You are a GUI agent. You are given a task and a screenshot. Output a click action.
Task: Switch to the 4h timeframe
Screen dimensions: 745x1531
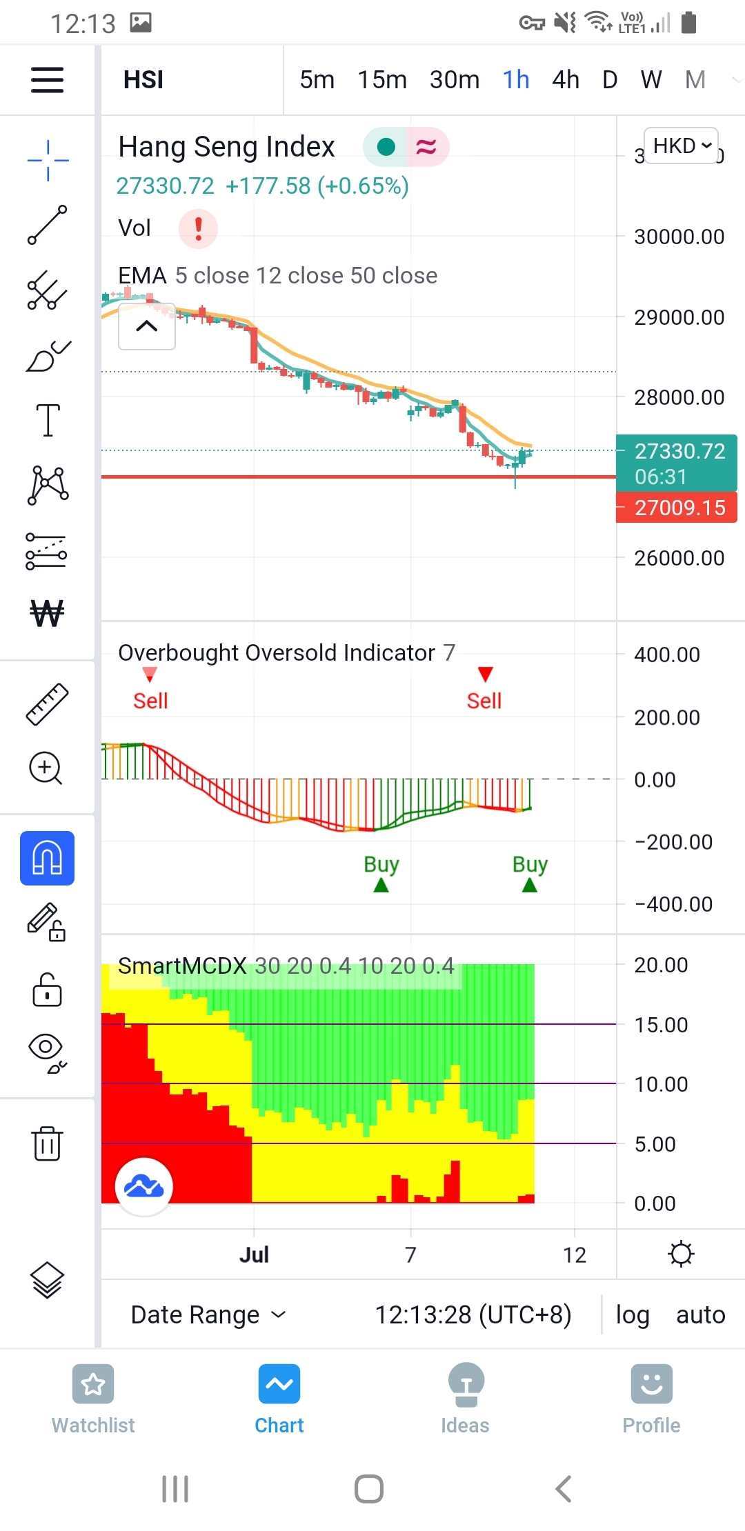point(566,80)
